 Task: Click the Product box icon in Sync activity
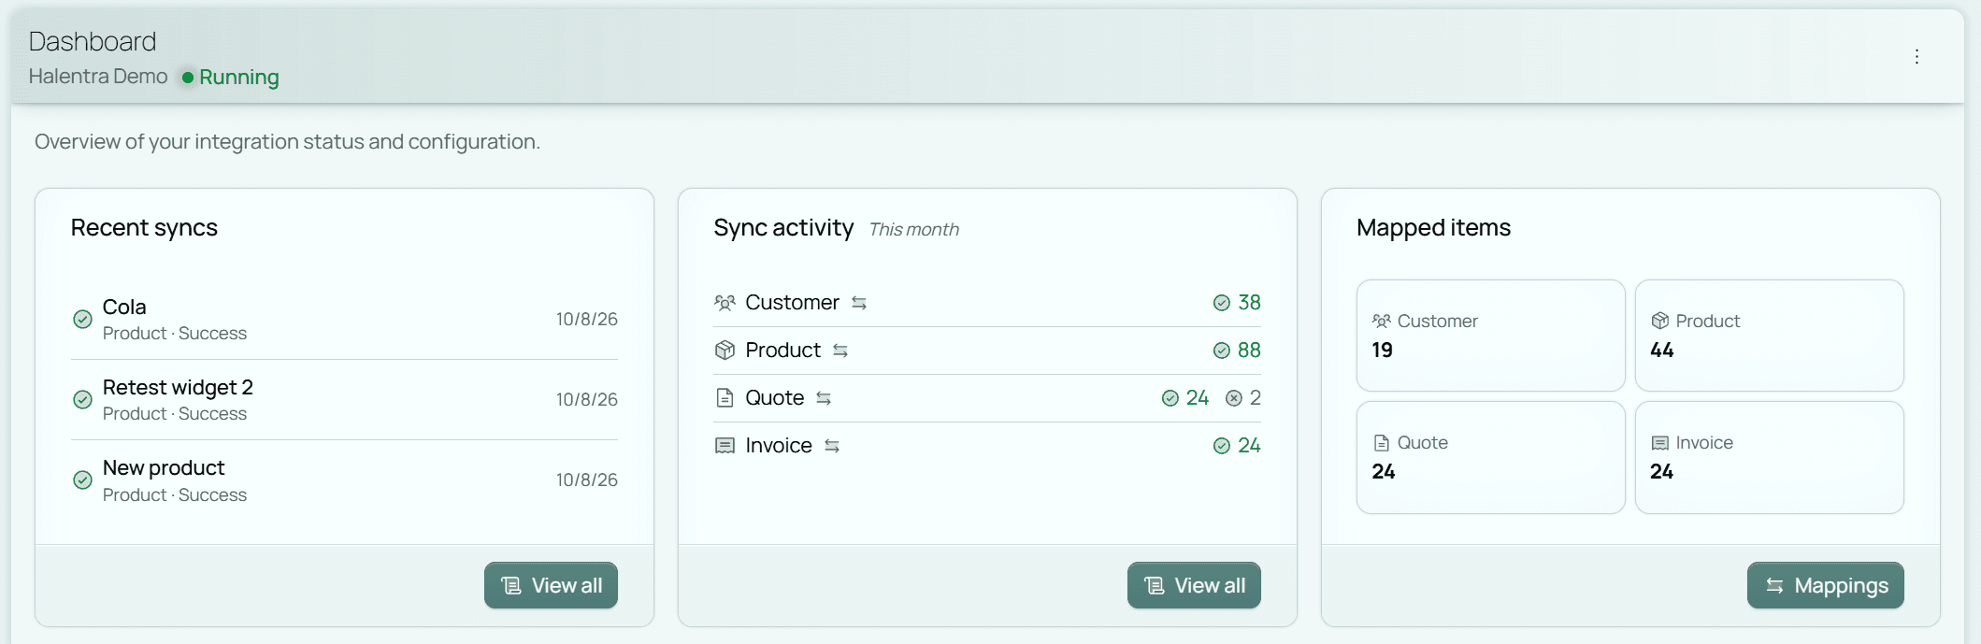point(725,351)
